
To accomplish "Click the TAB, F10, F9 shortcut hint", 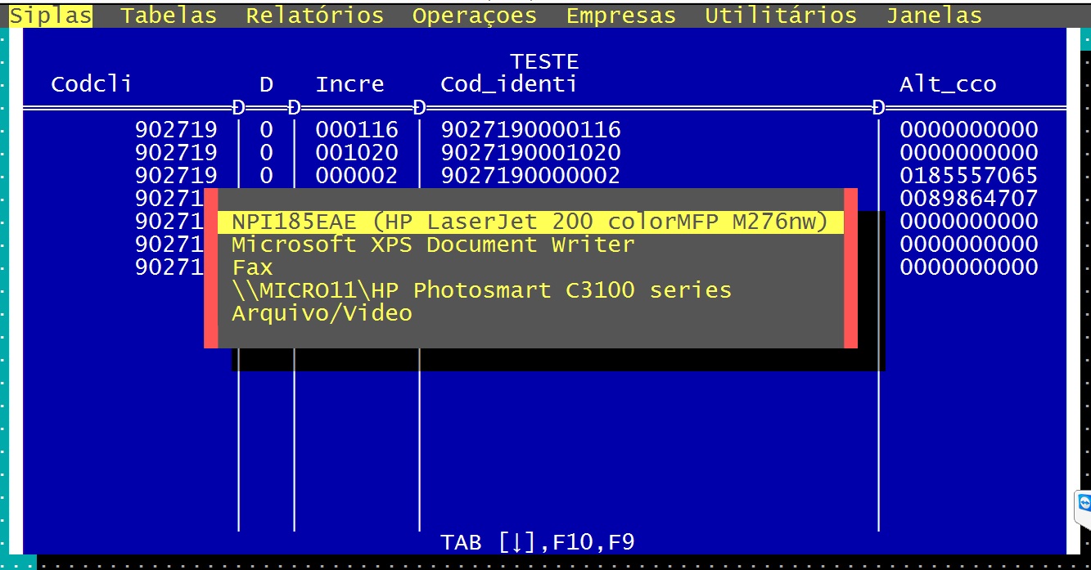I will (537, 542).
